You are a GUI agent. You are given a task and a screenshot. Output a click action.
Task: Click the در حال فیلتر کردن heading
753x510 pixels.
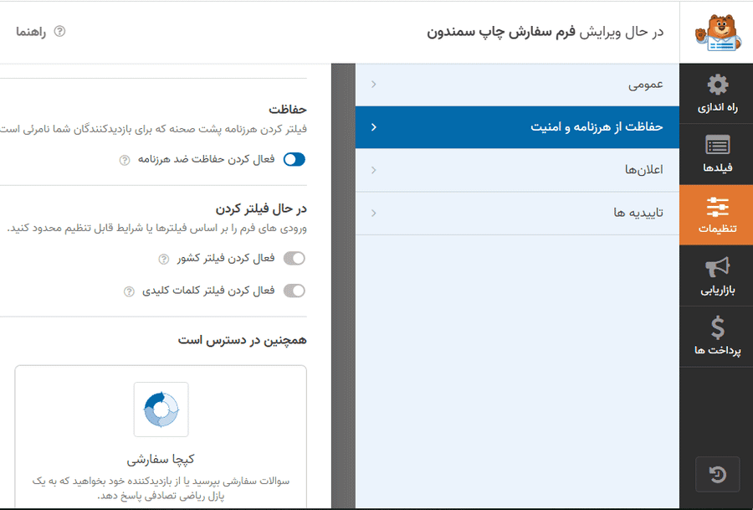tap(261, 209)
